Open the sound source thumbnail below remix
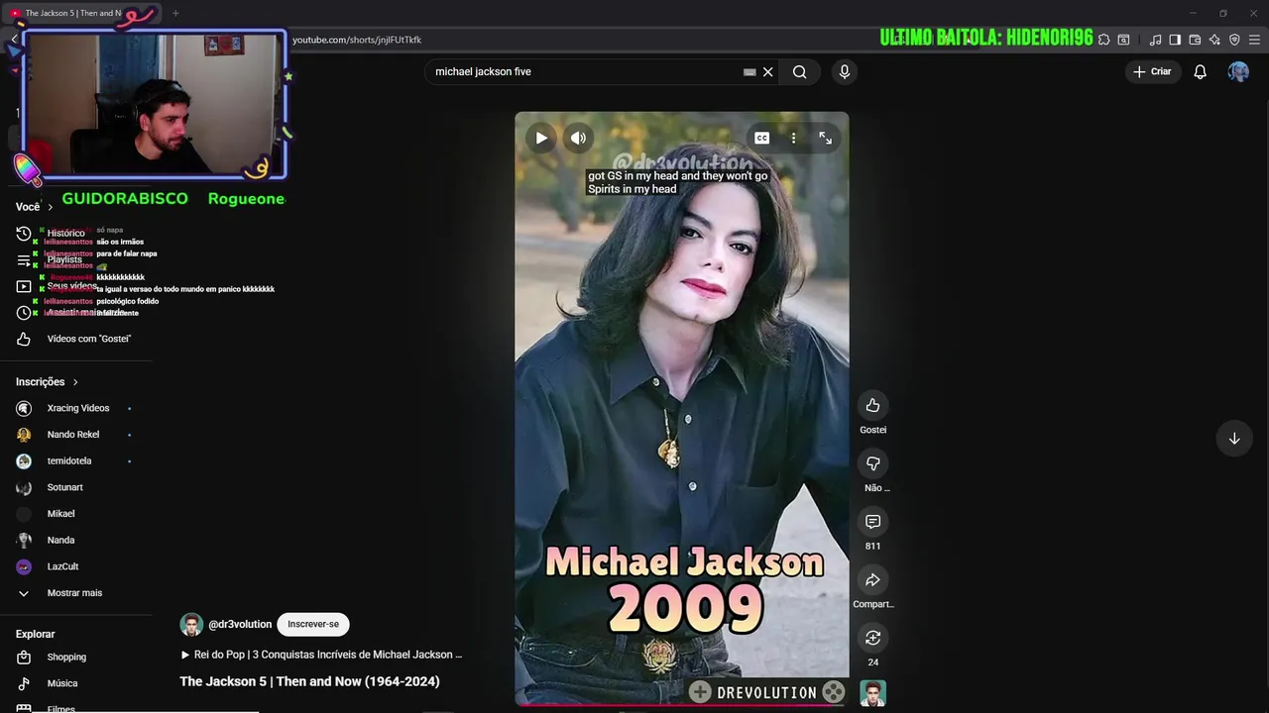Screen dimensions: 1269x713 click(872, 693)
